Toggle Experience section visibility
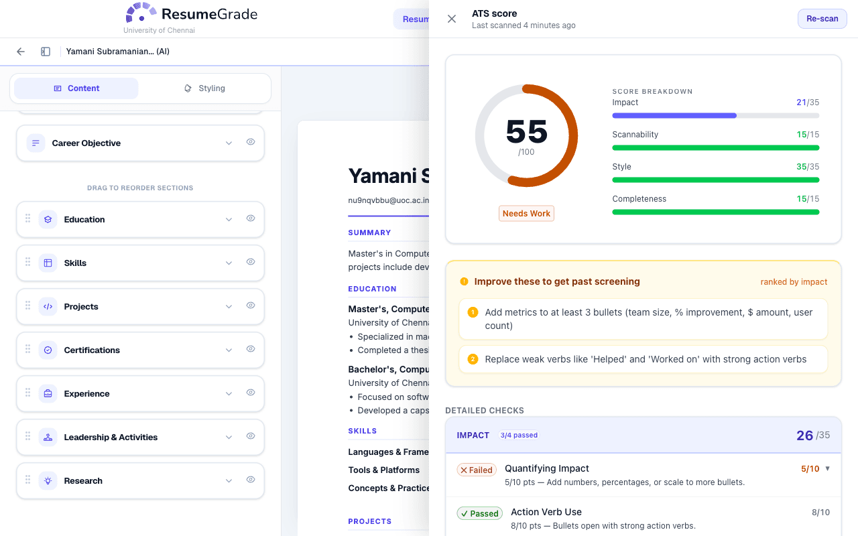858x536 pixels. pos(251,393)
